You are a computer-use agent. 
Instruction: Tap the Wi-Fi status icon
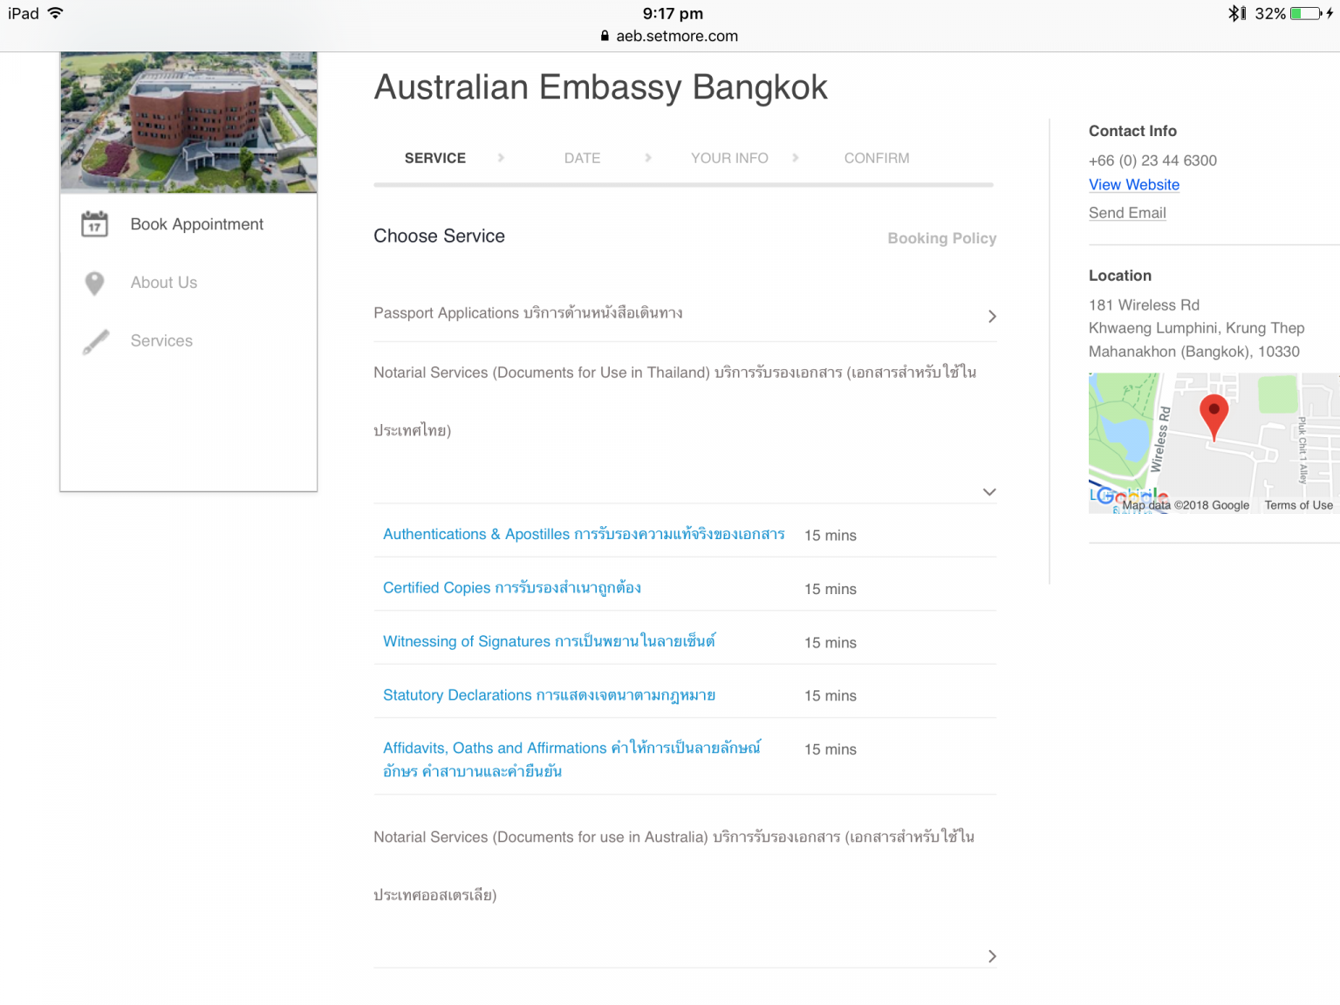tap(55, 13)
